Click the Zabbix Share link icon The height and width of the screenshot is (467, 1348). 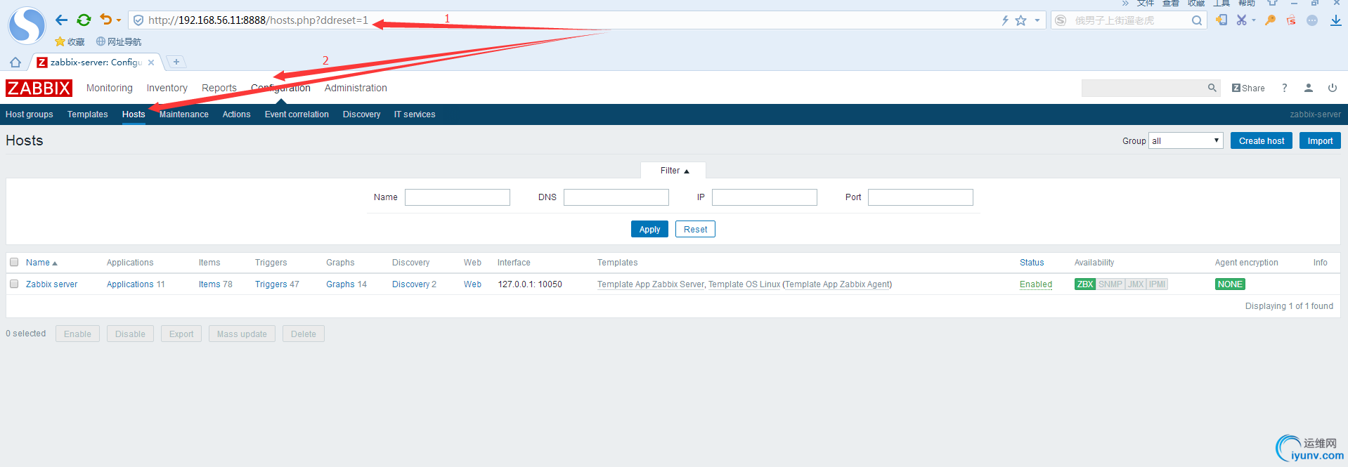point(1248,88)
